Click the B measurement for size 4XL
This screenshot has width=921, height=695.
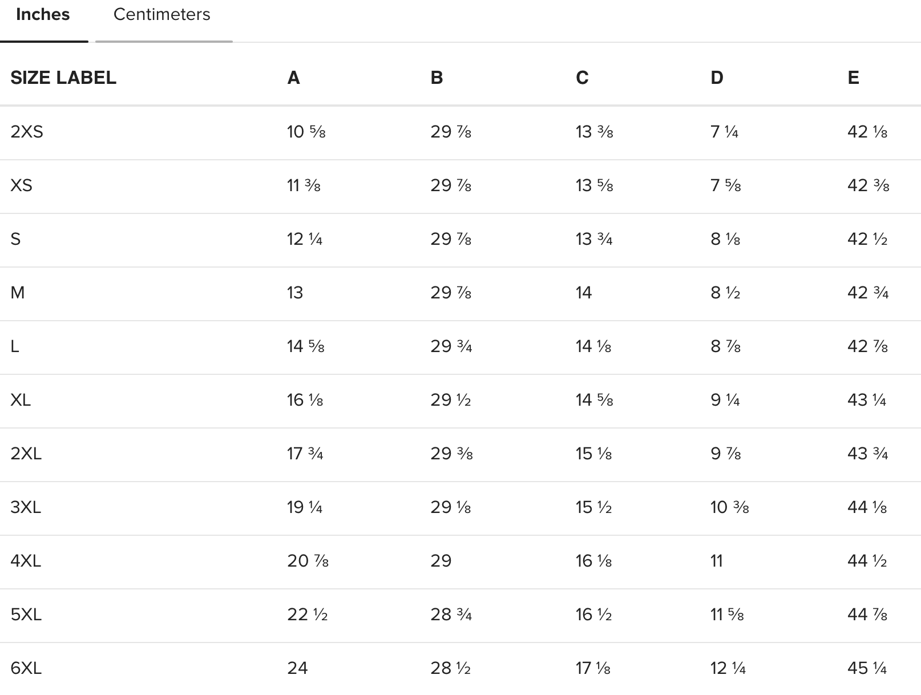pyautogui.click(x=441, y=561)
